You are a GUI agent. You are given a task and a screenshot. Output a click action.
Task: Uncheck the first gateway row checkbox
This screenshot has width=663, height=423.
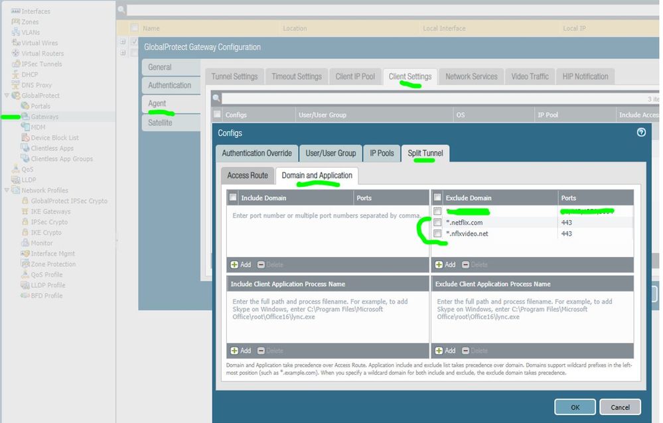click(135, 41)
